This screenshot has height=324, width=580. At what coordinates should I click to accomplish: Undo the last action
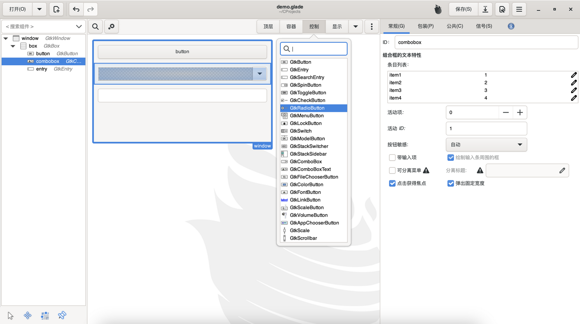76,9
